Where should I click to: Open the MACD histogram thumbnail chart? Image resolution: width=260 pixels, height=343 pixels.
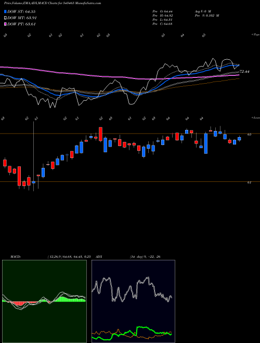(x=44, y=301)
